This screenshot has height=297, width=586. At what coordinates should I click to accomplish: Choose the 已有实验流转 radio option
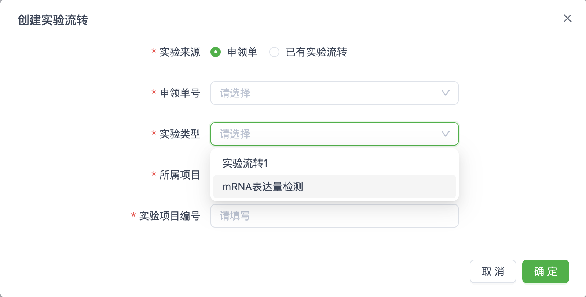[274, 52]
